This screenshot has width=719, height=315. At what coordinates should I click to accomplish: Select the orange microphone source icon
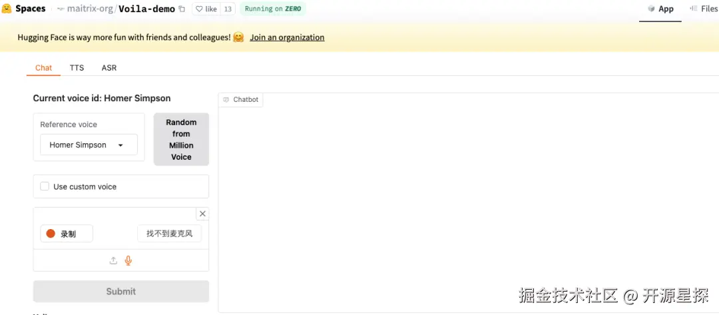(x=128, y=260)
